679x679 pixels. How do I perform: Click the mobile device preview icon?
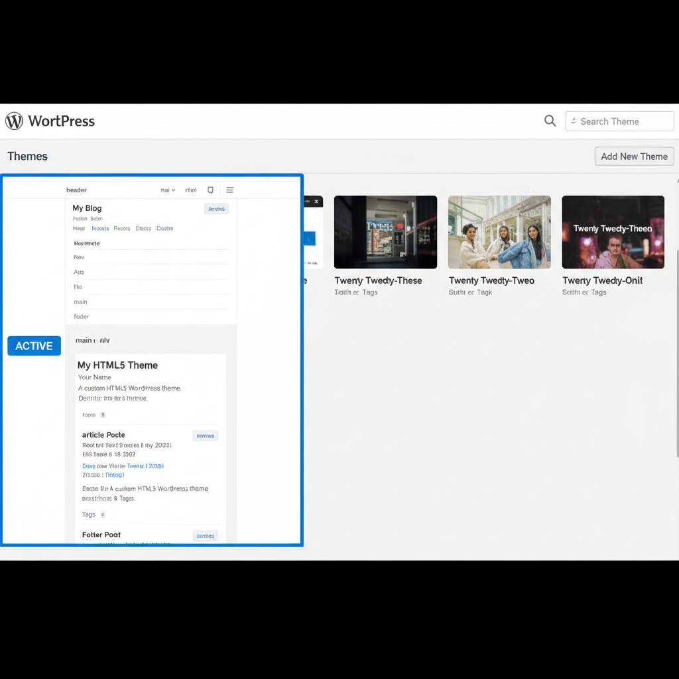[x=210, y=190]
